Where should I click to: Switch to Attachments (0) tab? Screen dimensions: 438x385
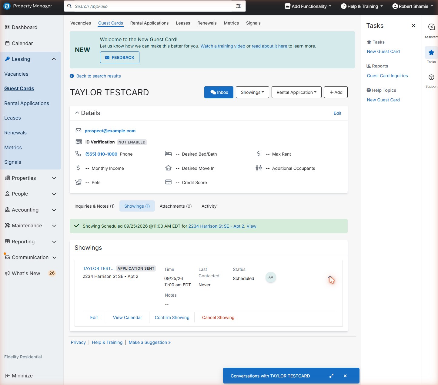coord(176,206)
